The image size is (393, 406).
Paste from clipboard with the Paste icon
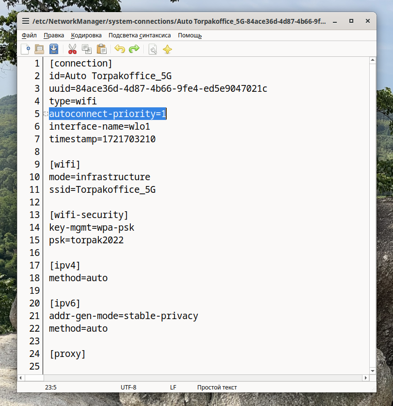pyautogui.click(x=102, y=49)
